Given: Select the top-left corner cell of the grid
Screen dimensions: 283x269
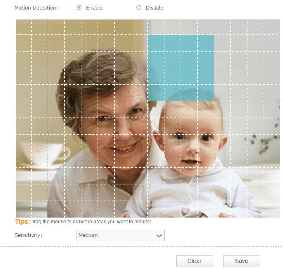Looking at the screenshot, I should (x=23, y=27).
